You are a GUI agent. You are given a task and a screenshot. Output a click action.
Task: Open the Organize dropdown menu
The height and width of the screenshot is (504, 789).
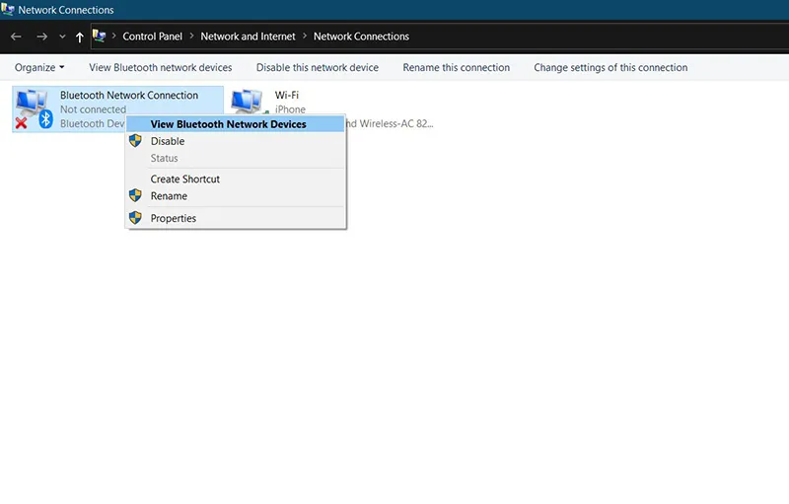pyautogui.click(x=39, y=68)
